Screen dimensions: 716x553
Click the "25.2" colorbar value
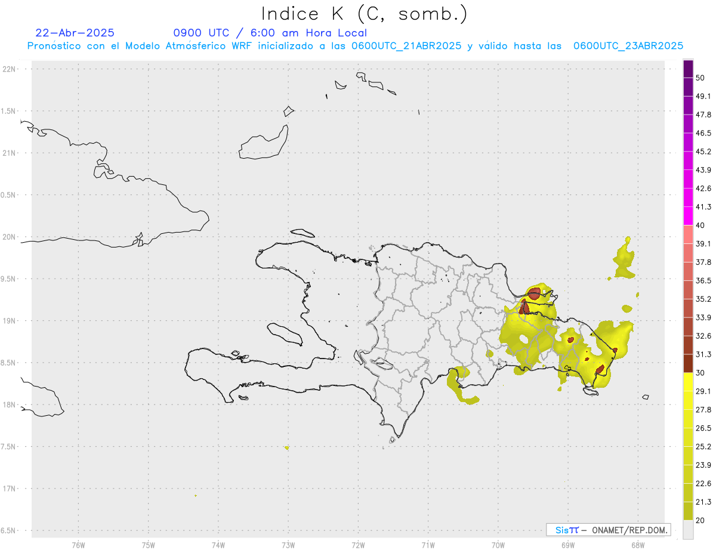coord(703,446)
